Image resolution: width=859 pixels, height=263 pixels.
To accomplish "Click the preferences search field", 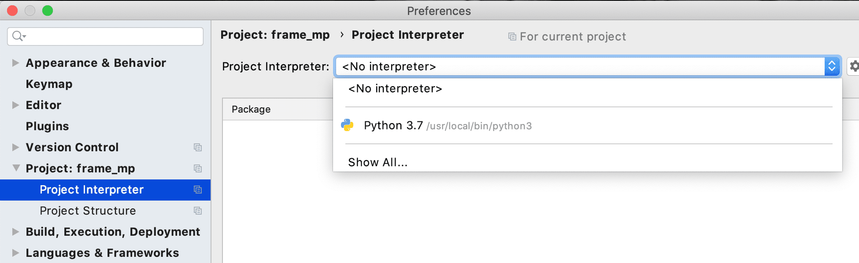I will pos(110,36).
